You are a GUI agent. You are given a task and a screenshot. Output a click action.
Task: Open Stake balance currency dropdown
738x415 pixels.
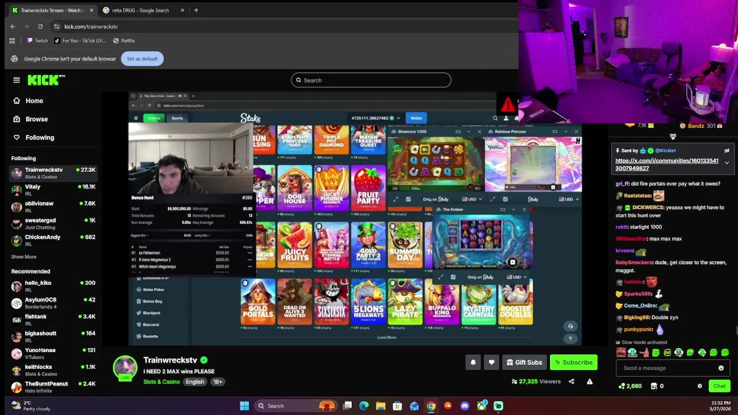click(398, 118)
